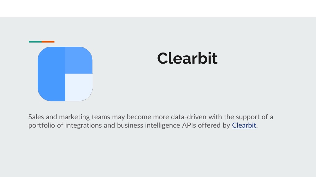
Task: Click the word "business" in second line
Action: [130, 125]
